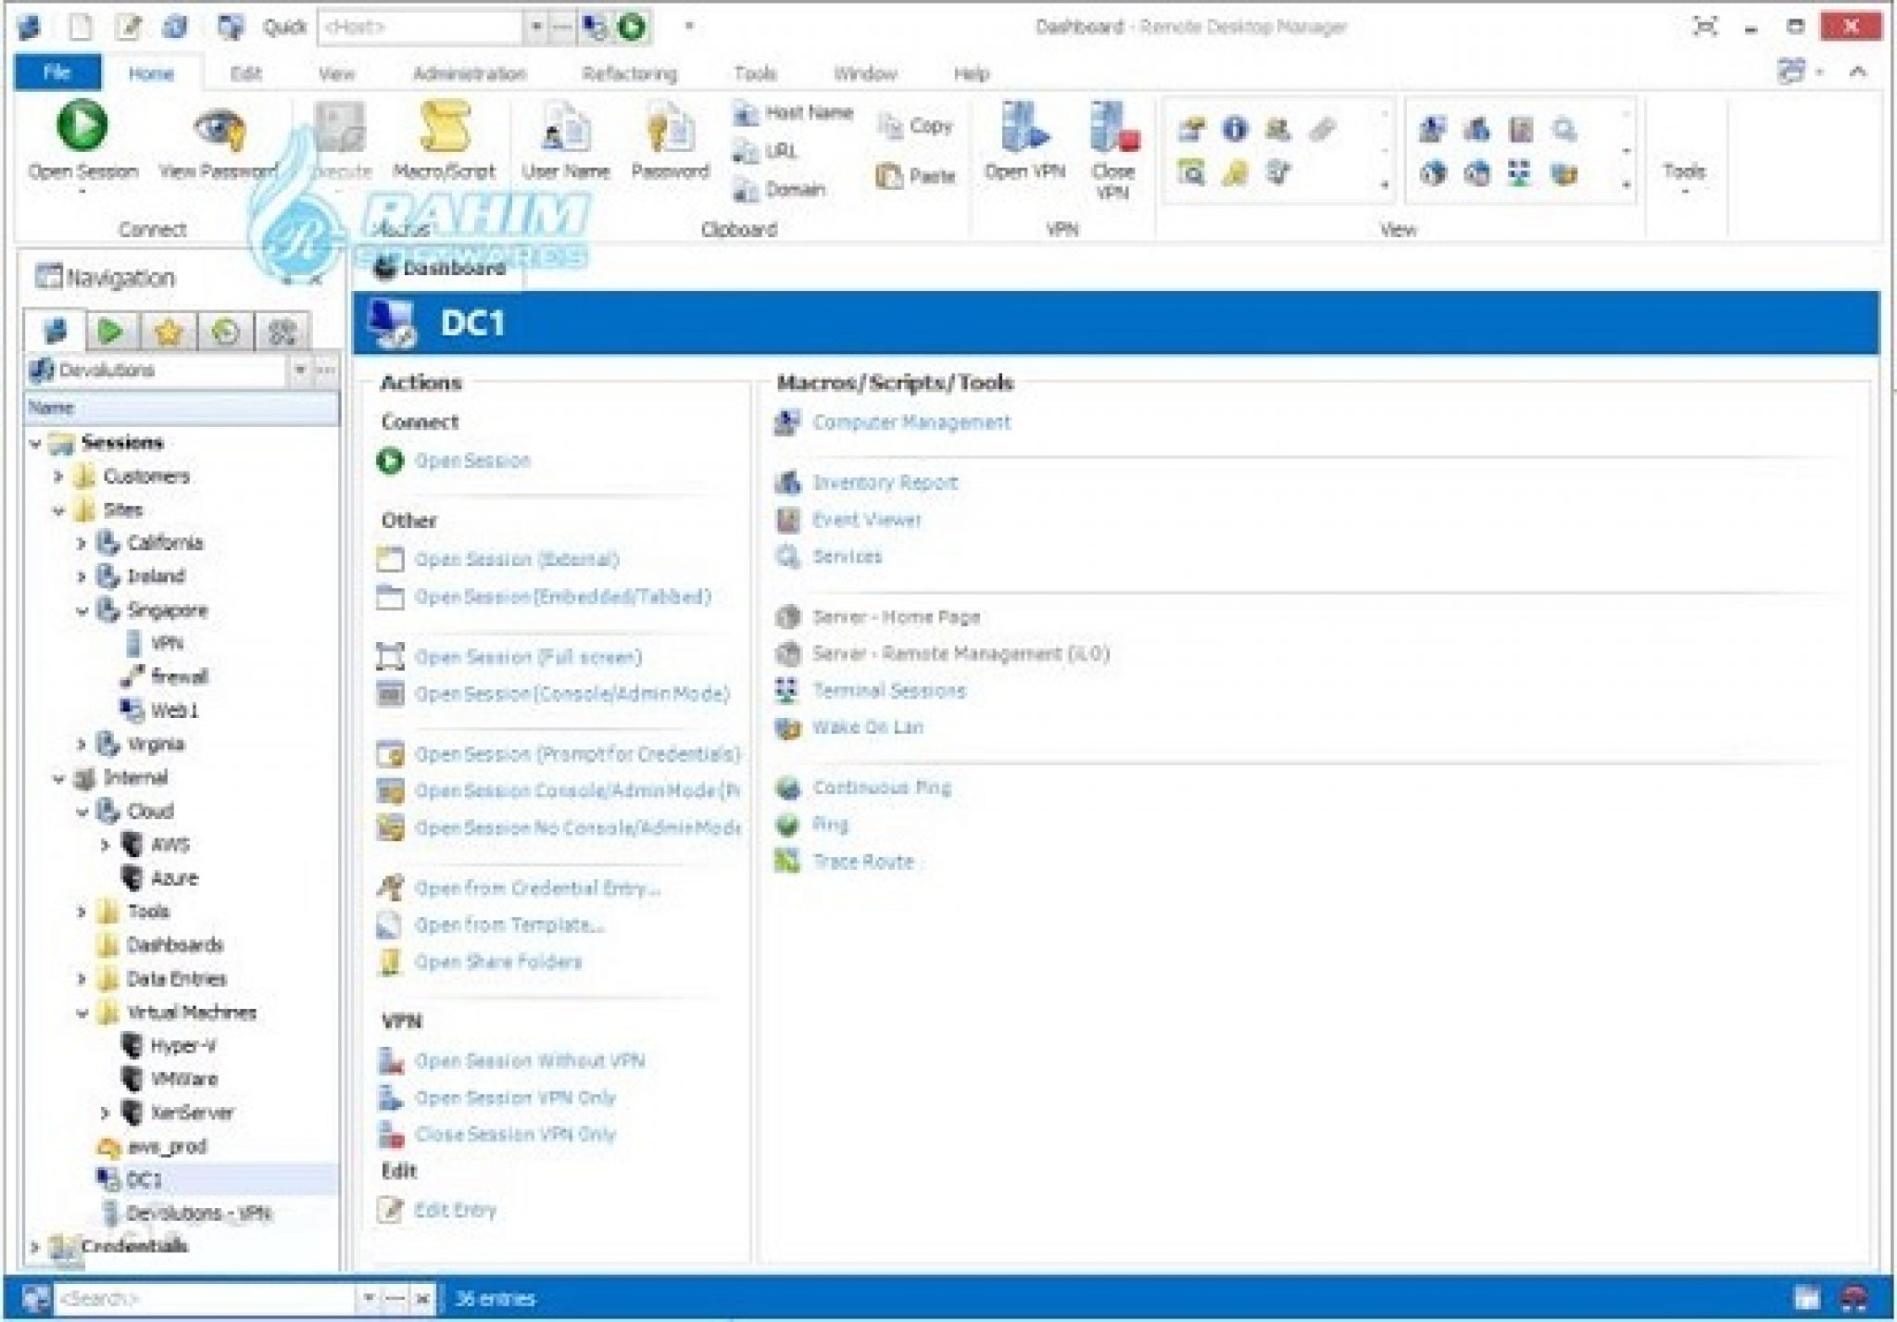Click the Edit Entry link
The image size is (1897, 1322).
[x=455, y=1210]
